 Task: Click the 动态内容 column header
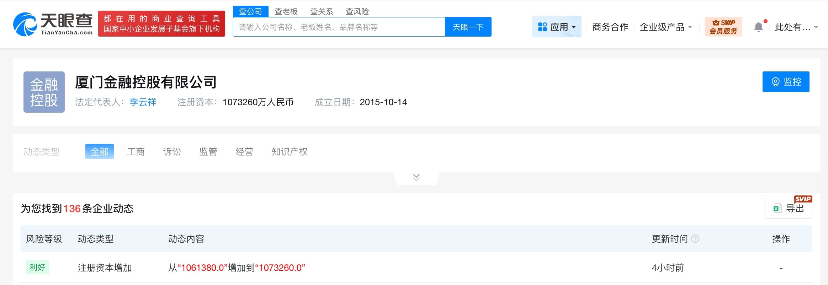point(186,239)
